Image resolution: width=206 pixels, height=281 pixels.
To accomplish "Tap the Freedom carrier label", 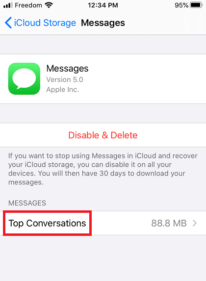I will pyautogui.click(x=28, y=5).
